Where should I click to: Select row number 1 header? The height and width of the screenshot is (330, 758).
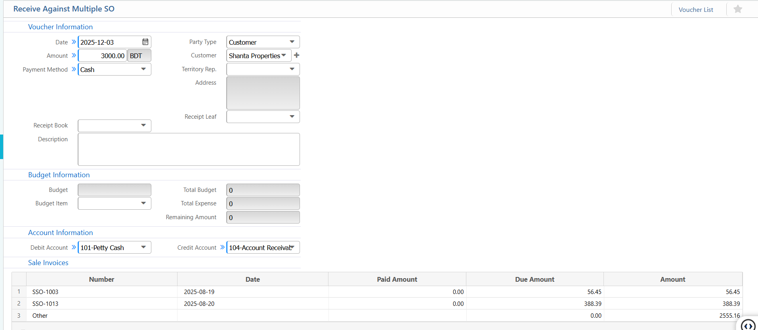point(19,292)
